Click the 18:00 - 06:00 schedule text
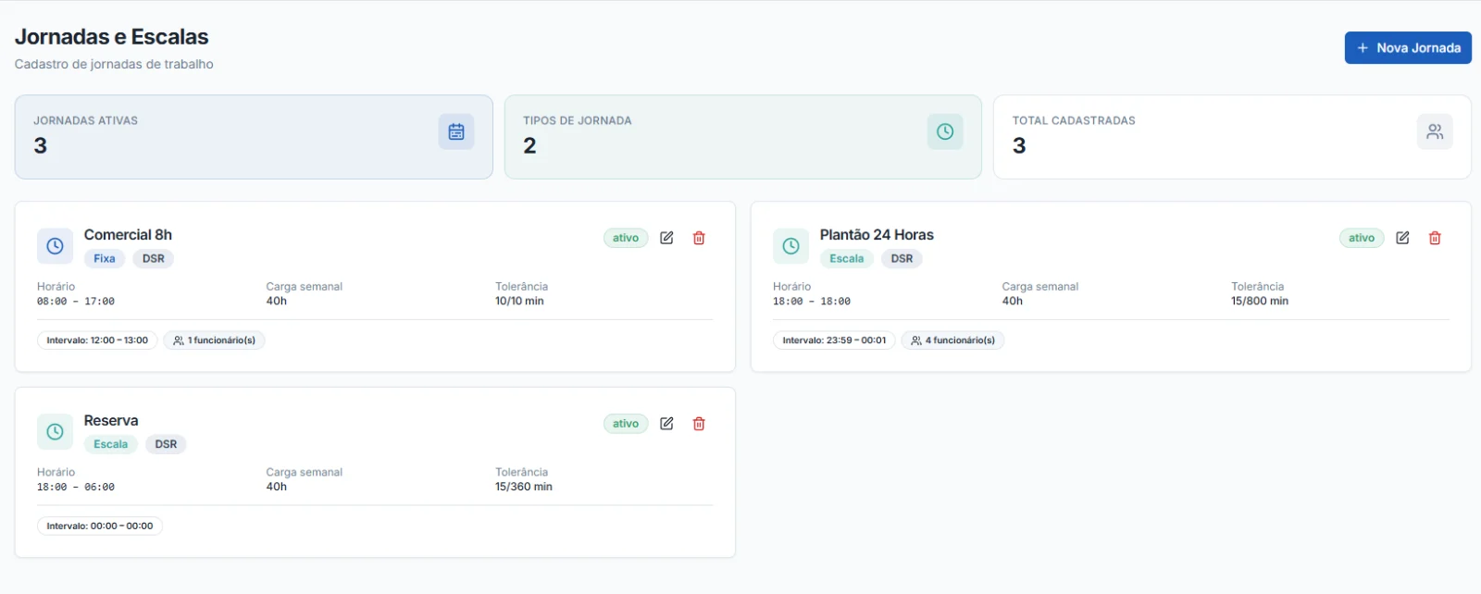 [x=76, y=488]
